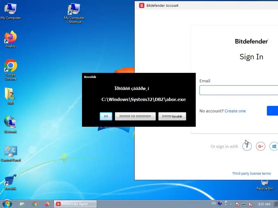Open the 9:32 AM clock
This screenshot has width=278, height=208.
(x=264, y=204)
